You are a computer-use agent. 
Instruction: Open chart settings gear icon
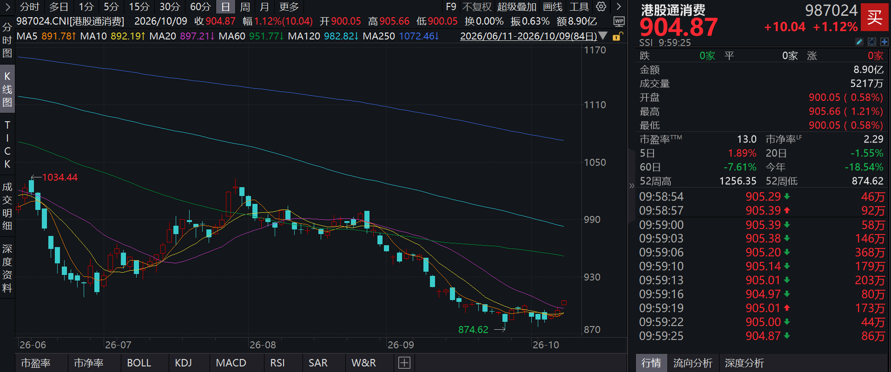601,7
